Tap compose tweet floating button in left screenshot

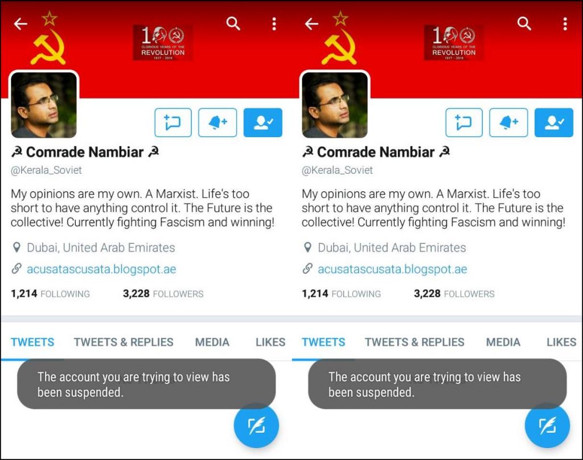click(256, 426)
